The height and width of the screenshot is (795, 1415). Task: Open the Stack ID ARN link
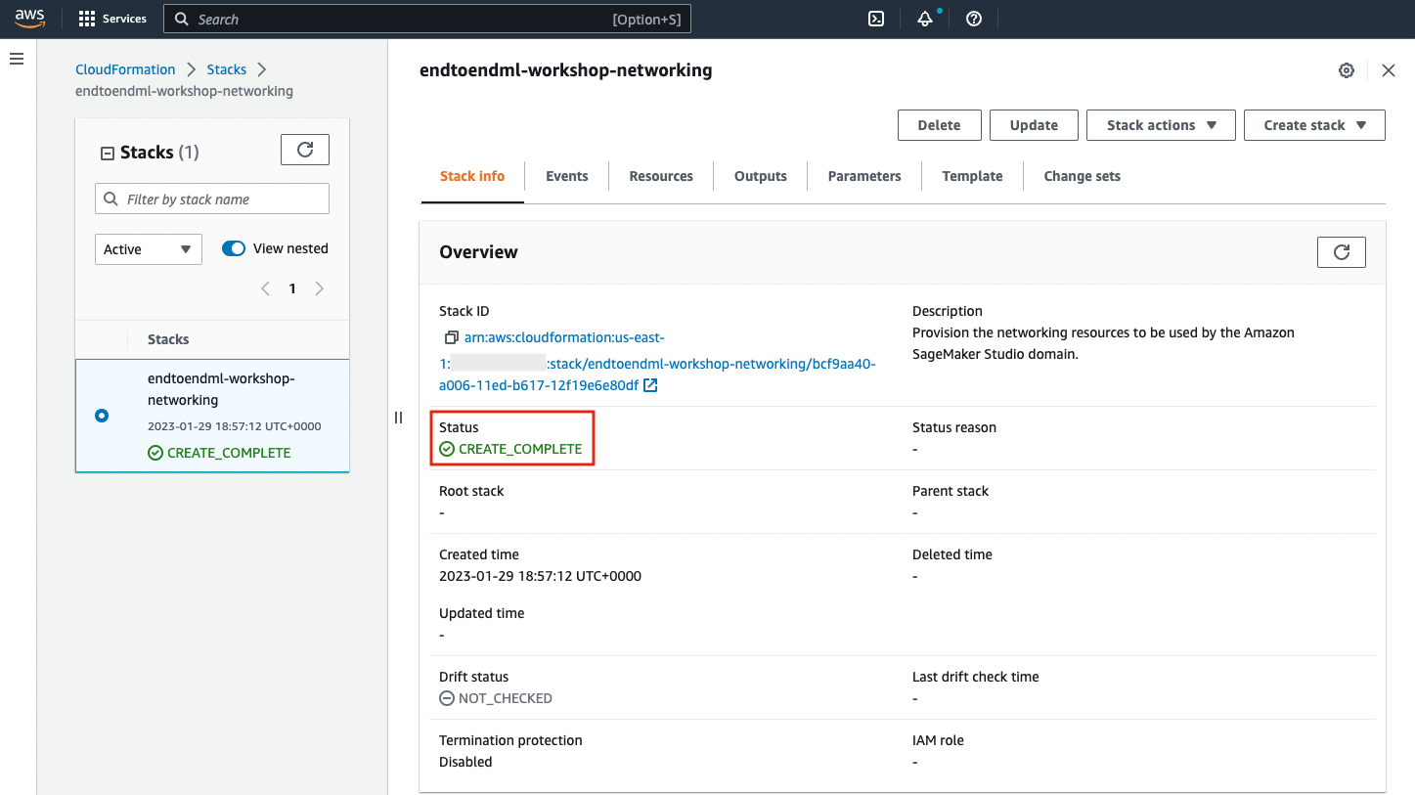pos(657,362)
